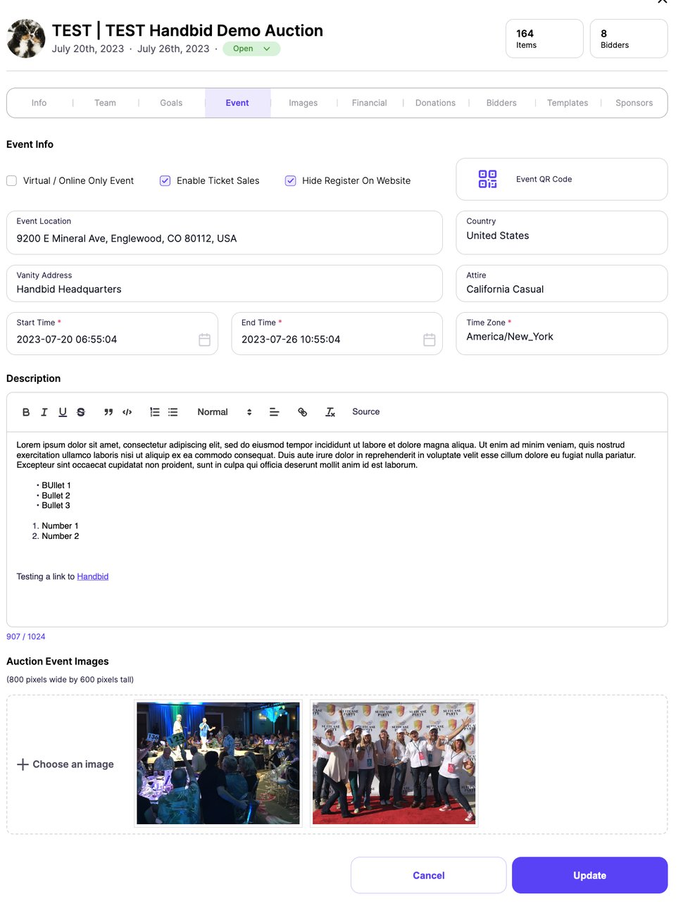The image size is (683, 913).
Task: Enable the Virtual / Online Only Event checkbox
Action: click(x=11, y=180)
